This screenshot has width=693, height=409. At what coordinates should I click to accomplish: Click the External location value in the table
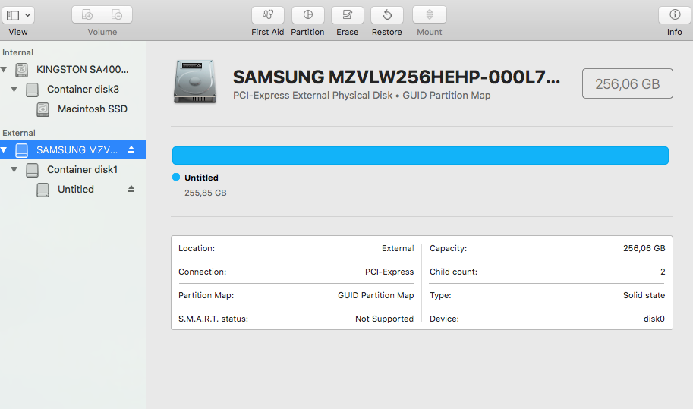coord(398,249)
